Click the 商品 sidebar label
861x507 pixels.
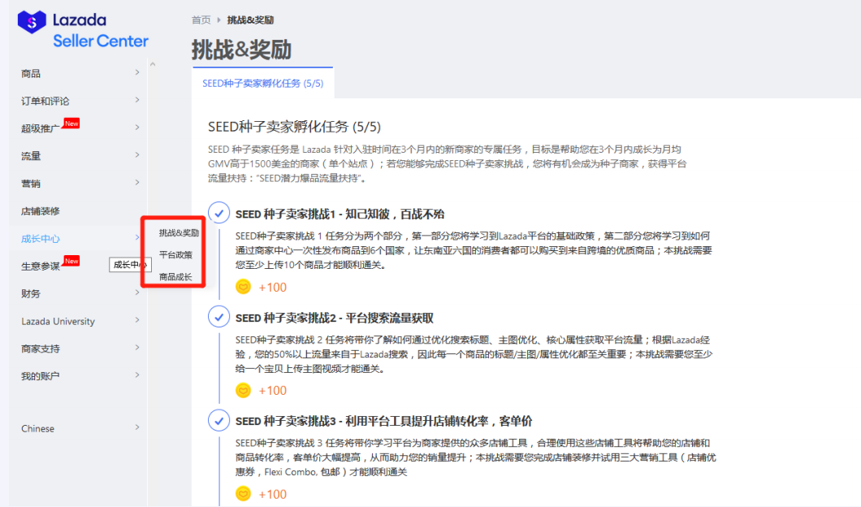(x=31, y=74)
